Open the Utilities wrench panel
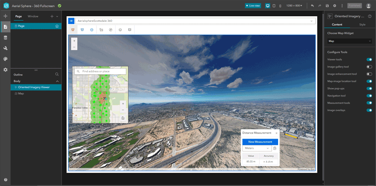 (5, 48)
